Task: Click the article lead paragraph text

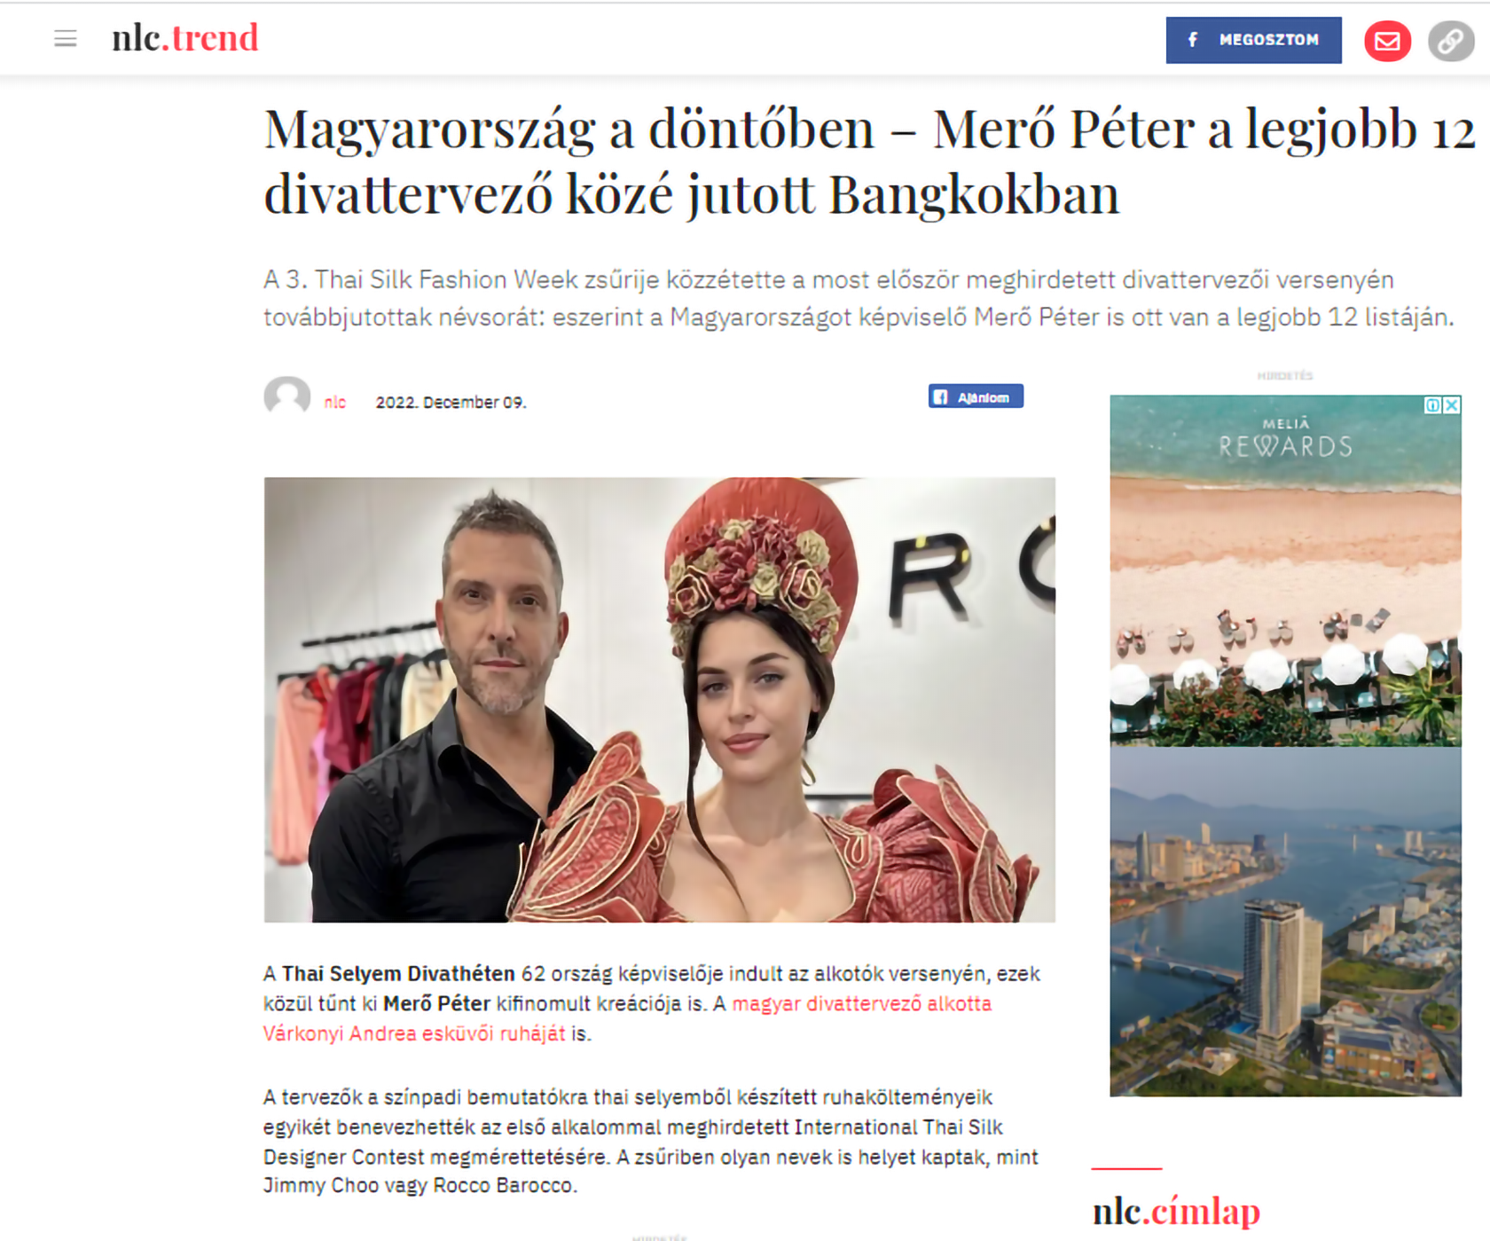Action: click(859, 298)
